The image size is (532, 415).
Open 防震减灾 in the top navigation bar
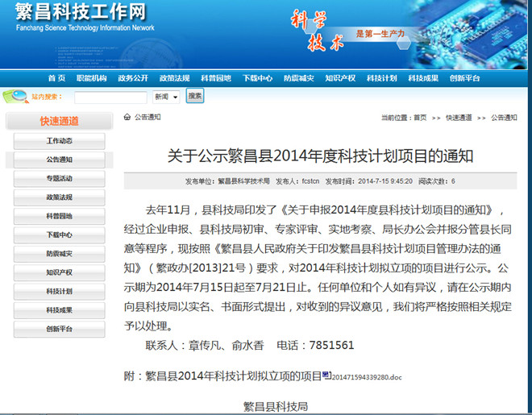coord(300,78)
